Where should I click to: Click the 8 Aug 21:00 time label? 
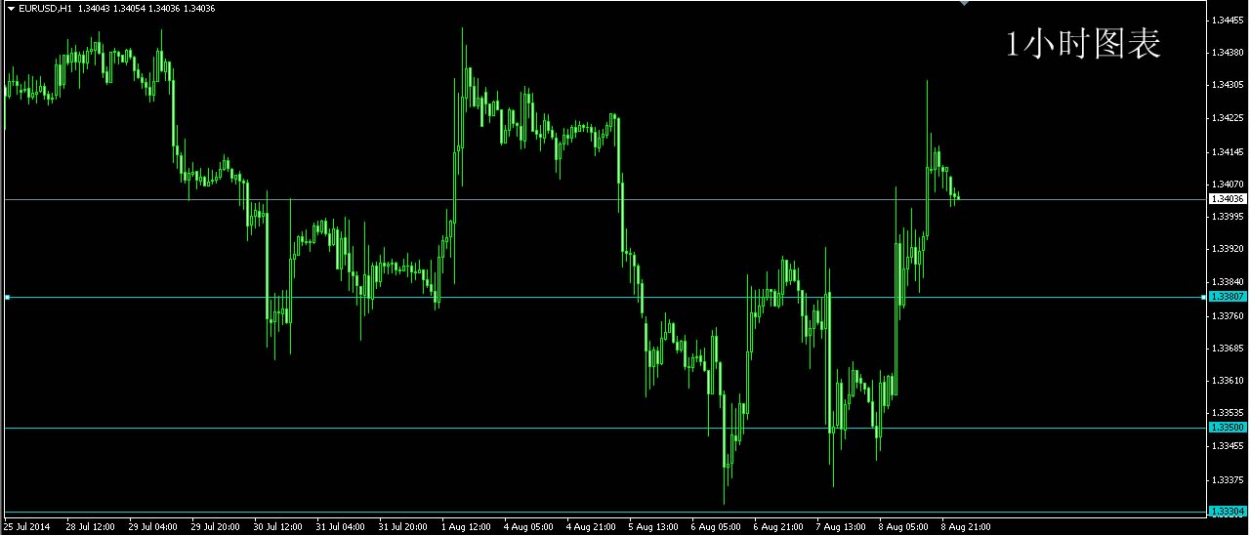[x=965, y=527]
